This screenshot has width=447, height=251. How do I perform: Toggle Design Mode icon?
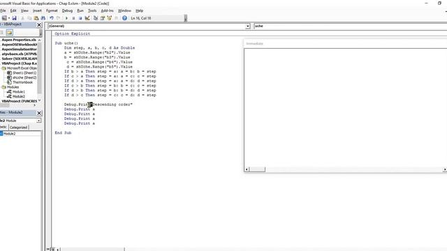[87, 18]
